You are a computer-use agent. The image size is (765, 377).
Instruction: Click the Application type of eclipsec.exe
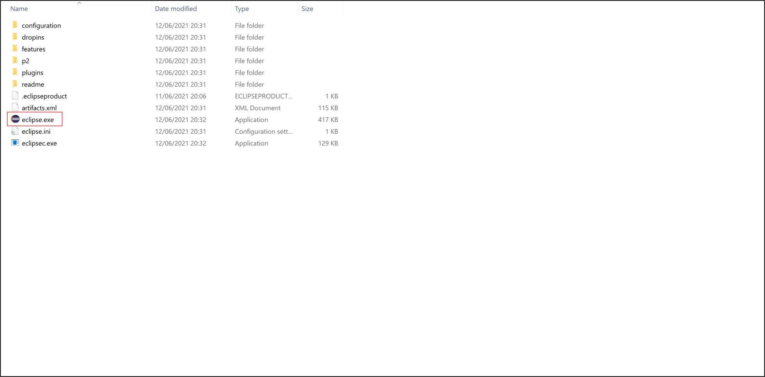click(x=252, y=143)
